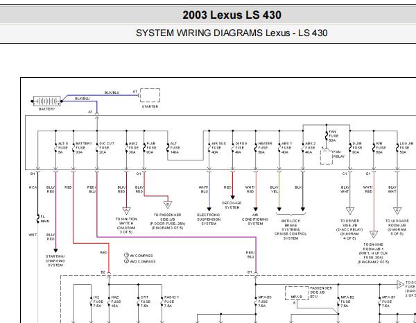416x323 pixels.
Task: Click the '2003 Lexus LS 430' title
Action: coord(232,15)
